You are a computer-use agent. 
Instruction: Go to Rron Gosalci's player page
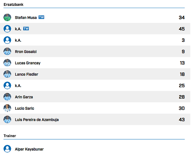click(x=26, y=52)
